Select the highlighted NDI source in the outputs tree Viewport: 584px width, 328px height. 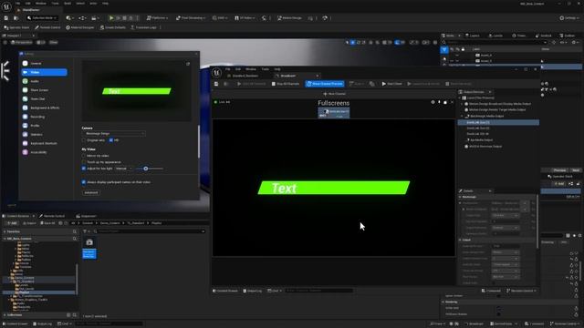[498, 122]
